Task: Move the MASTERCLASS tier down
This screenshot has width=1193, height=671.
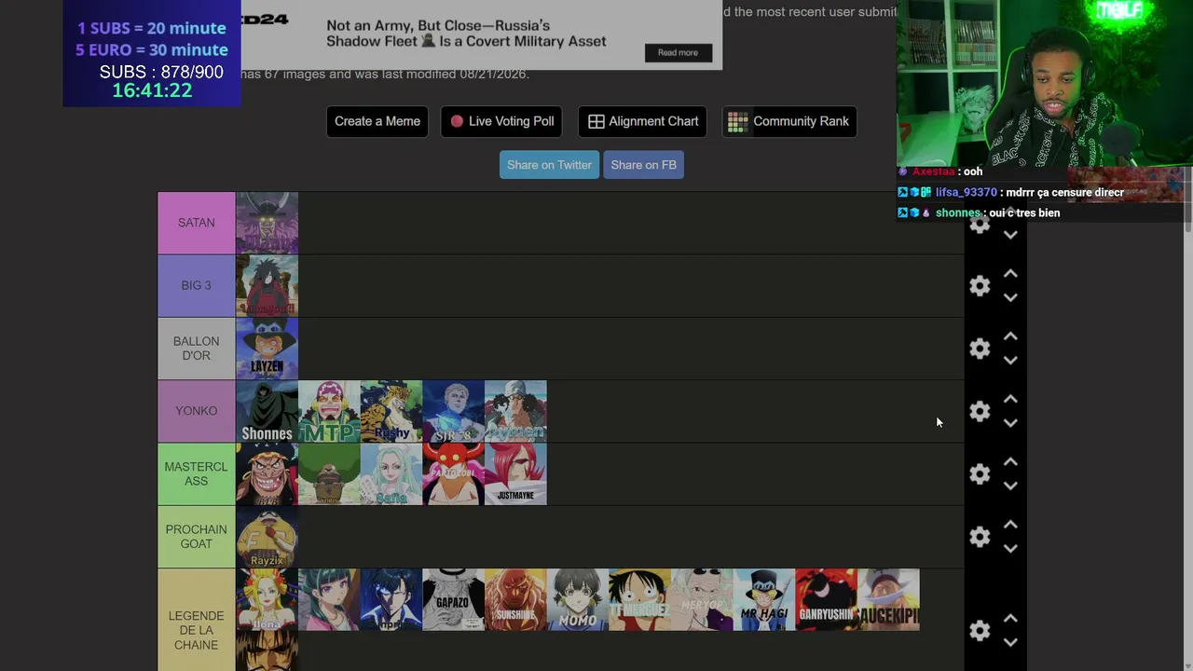Action: click(x=1010, y=486)
